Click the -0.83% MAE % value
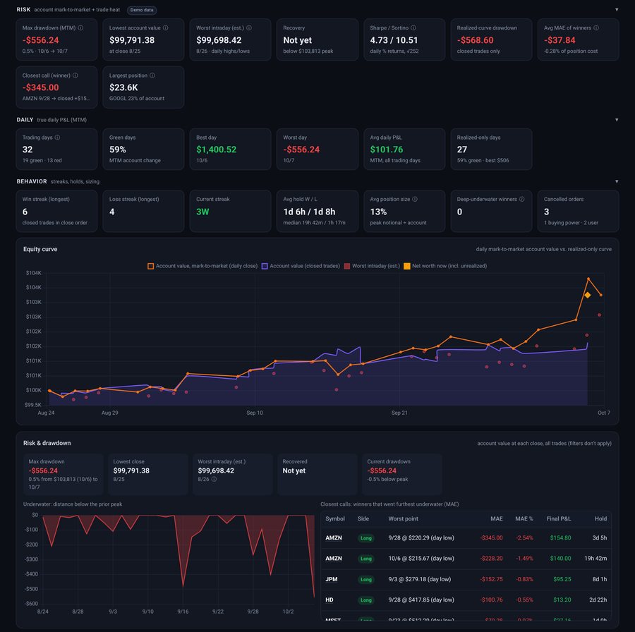 point(524,579)
